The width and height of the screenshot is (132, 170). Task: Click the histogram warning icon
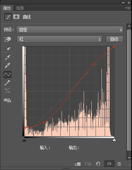pyautogui.click(x=7, y=100)
